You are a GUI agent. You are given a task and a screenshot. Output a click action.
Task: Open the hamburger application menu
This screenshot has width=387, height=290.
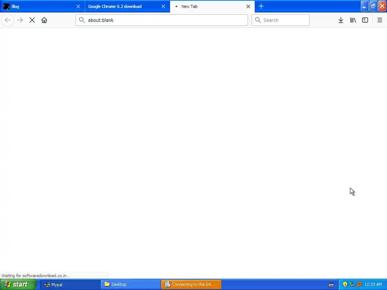[x=380, y=20]
